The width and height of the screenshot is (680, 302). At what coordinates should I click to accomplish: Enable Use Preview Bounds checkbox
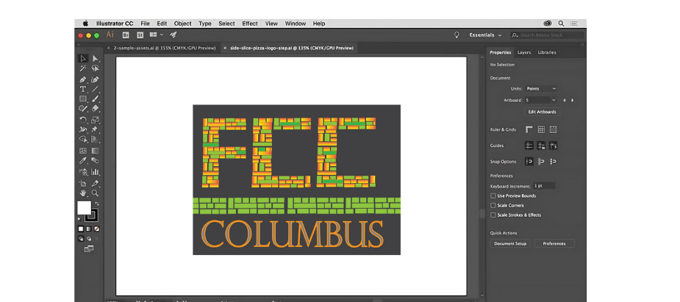493,196
